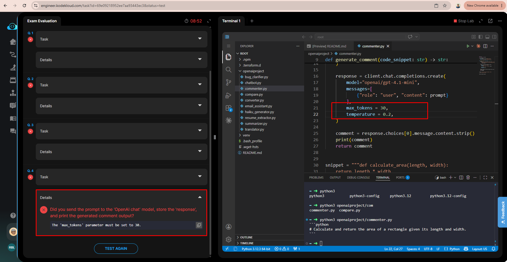This screenshot has height=262, width=507.
Task: Click the help question mark icon
Action: tap(13, 215)
